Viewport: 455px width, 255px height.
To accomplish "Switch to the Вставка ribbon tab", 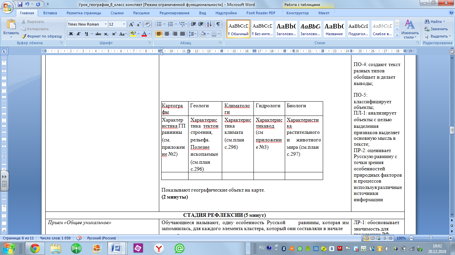I will point(50,13).
